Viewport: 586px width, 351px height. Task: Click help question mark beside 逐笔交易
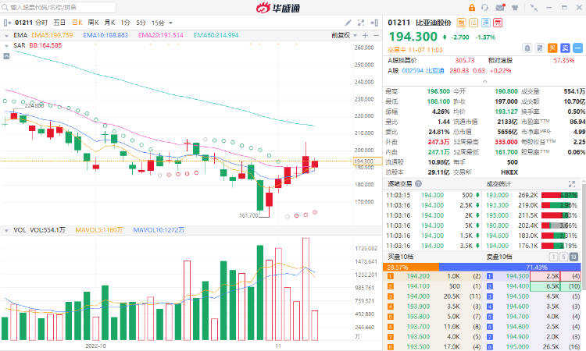418,183
